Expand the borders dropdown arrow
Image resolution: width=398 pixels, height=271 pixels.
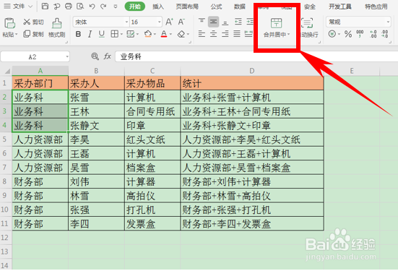(x=121, y=34)
